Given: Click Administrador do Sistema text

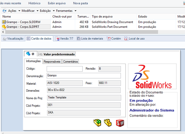Looking at the screenshot, I should pyautogui.click(x=152, y=110).
